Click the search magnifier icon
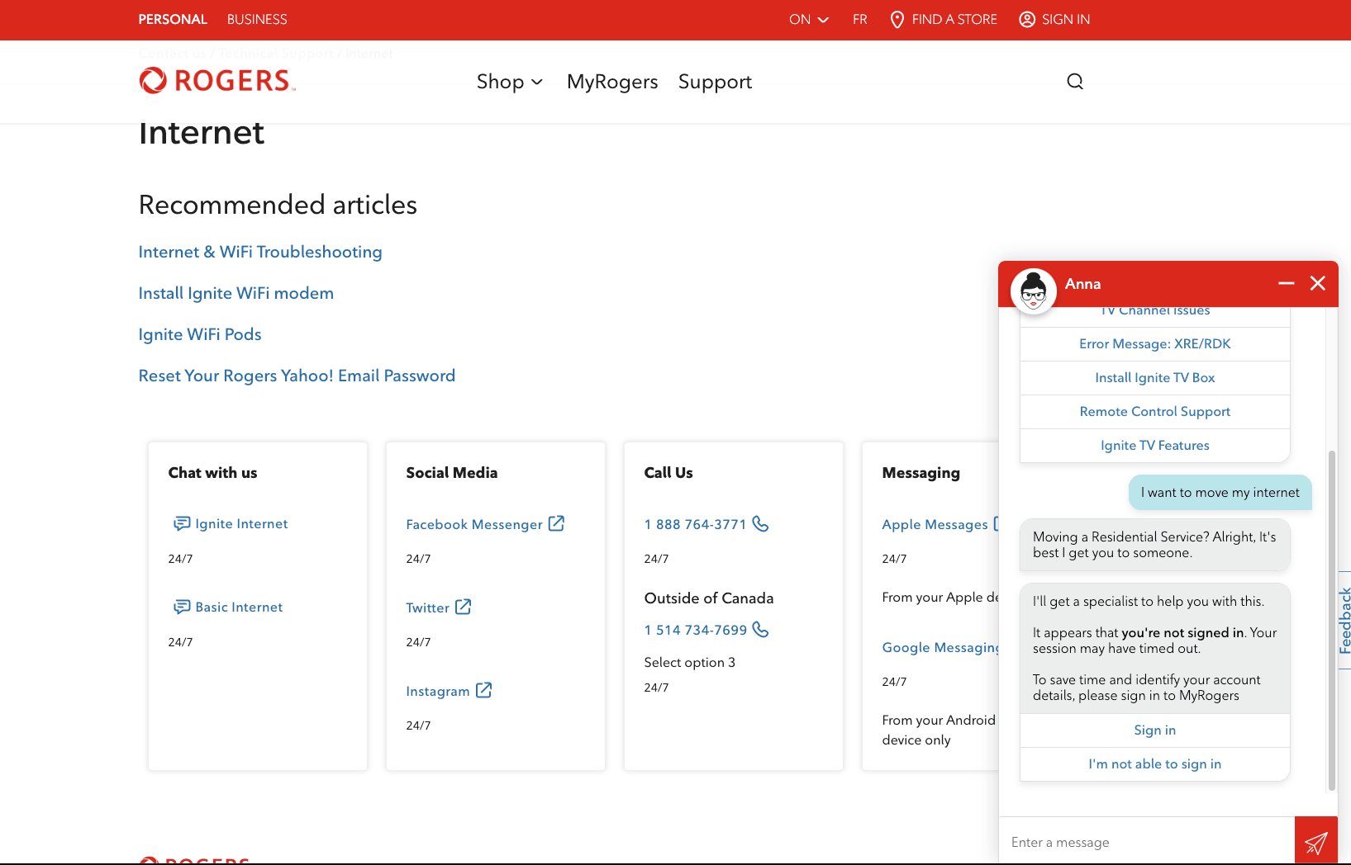 coord(1075,81)
